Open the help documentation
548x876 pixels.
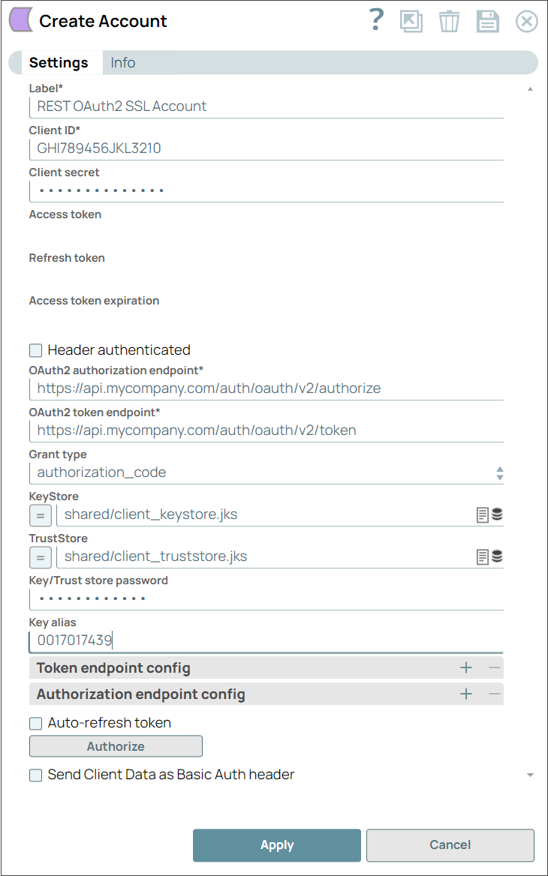(375, 21)
